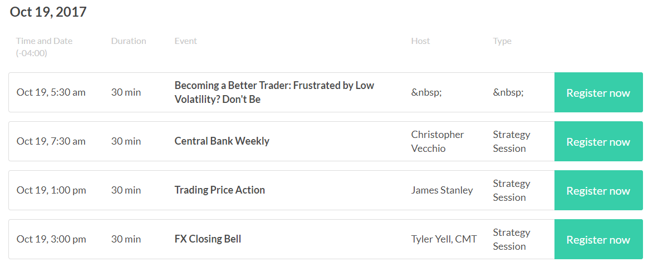This screenshot has height=267, width=648.
Task: Register for Trading Price Action session
Action: pyautogui.click(x=598, y=190)
